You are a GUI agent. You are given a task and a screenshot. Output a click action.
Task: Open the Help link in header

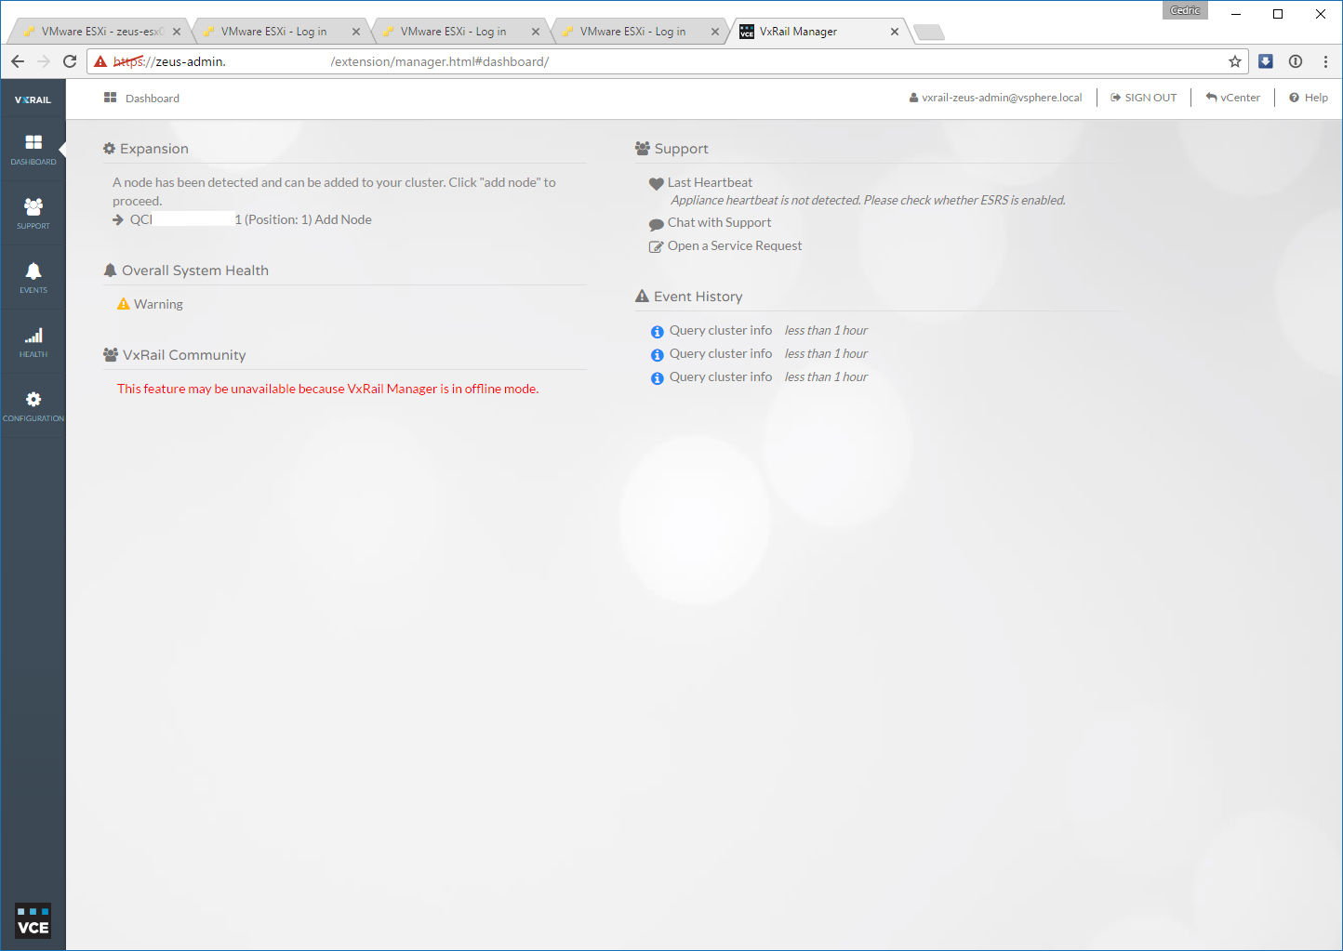click(1309, 98)
